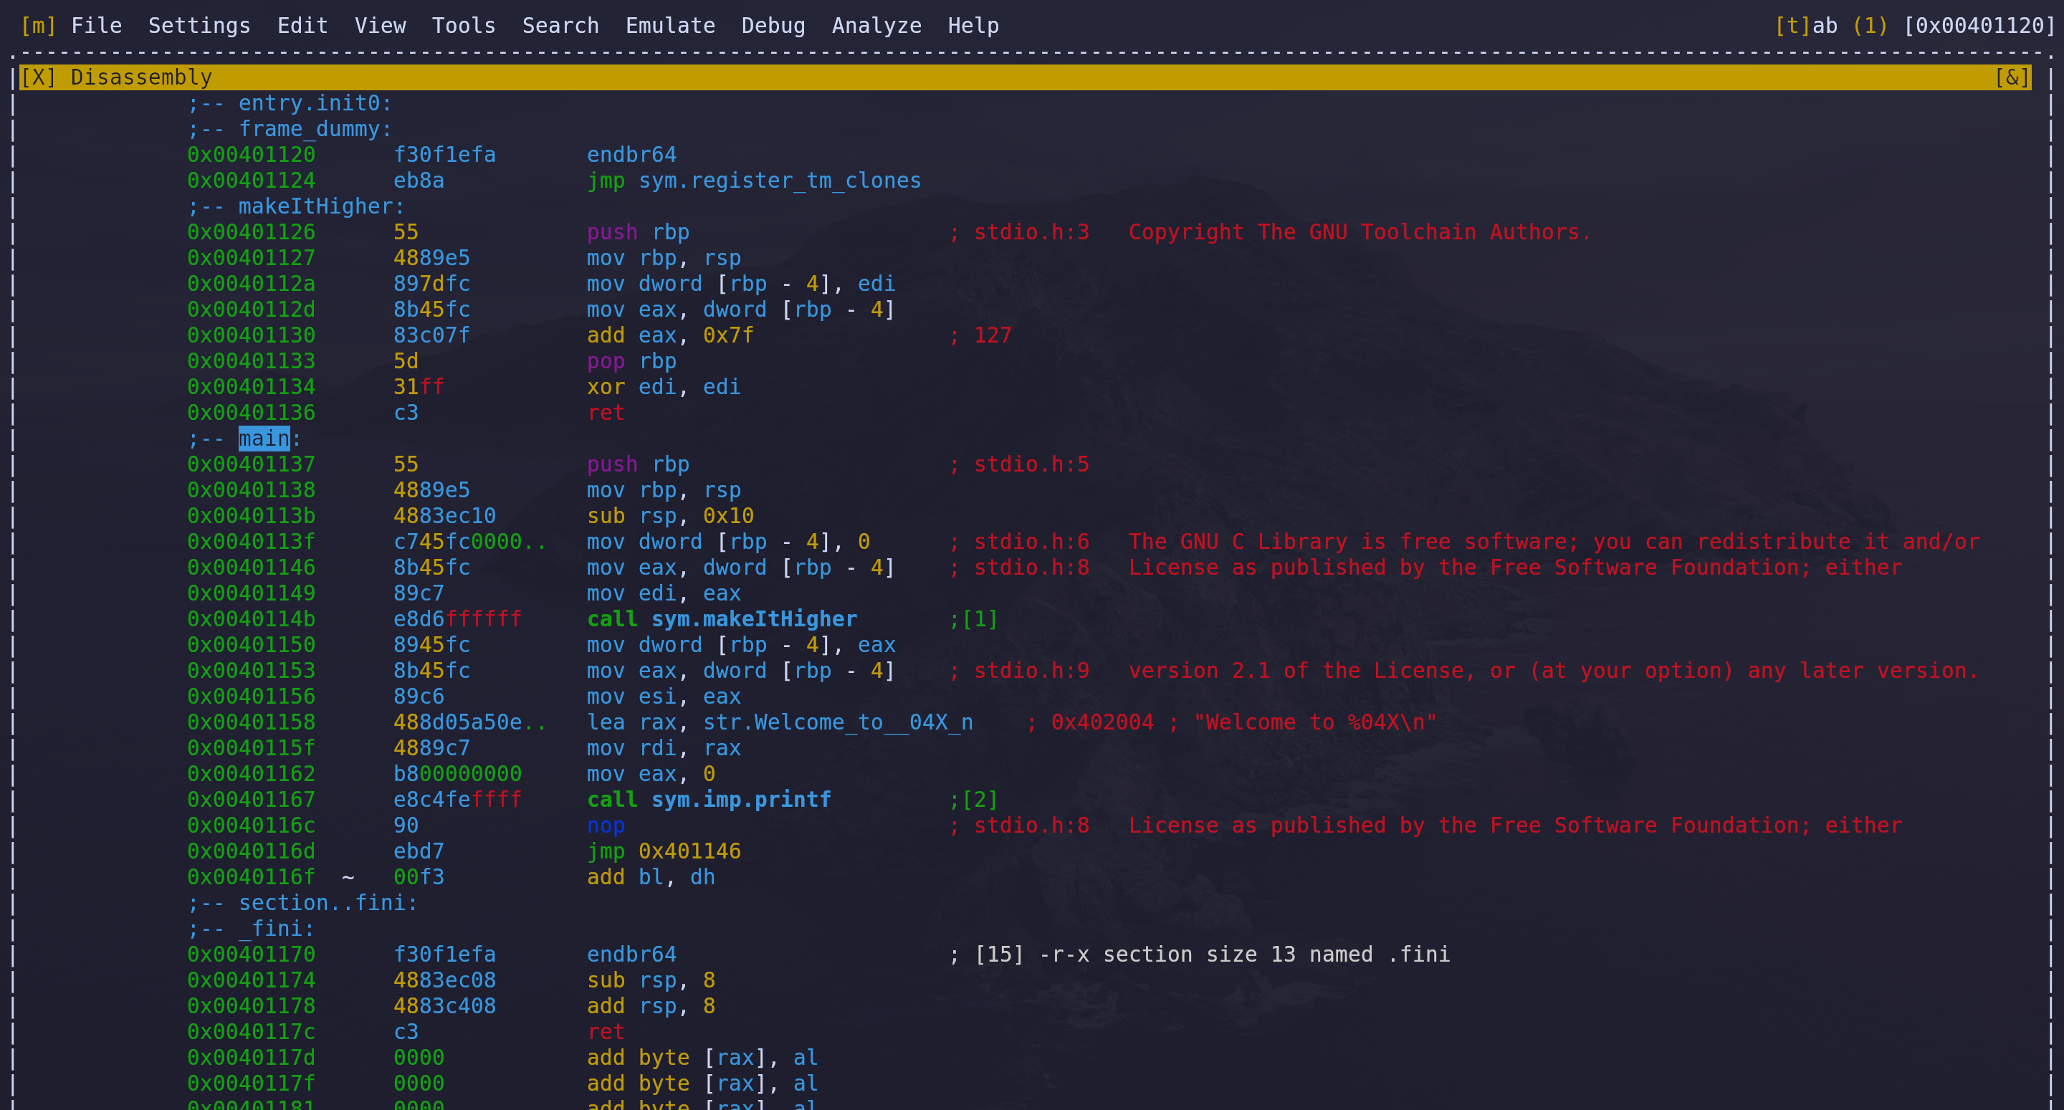Image resolution: width=2064 pixels, height=1110 pixels.
Task: Click the [0x00401120] address indicator
Action: pos(1979,26)
